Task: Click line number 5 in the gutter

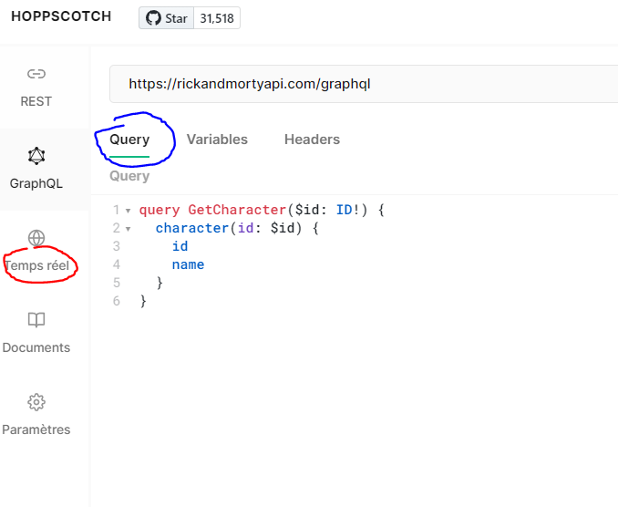Action: click(117, 283)
